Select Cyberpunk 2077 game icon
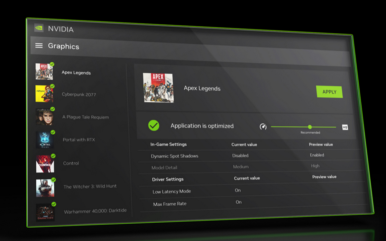The height and width of the screenshot is (241, 386). tap(44, 94)
